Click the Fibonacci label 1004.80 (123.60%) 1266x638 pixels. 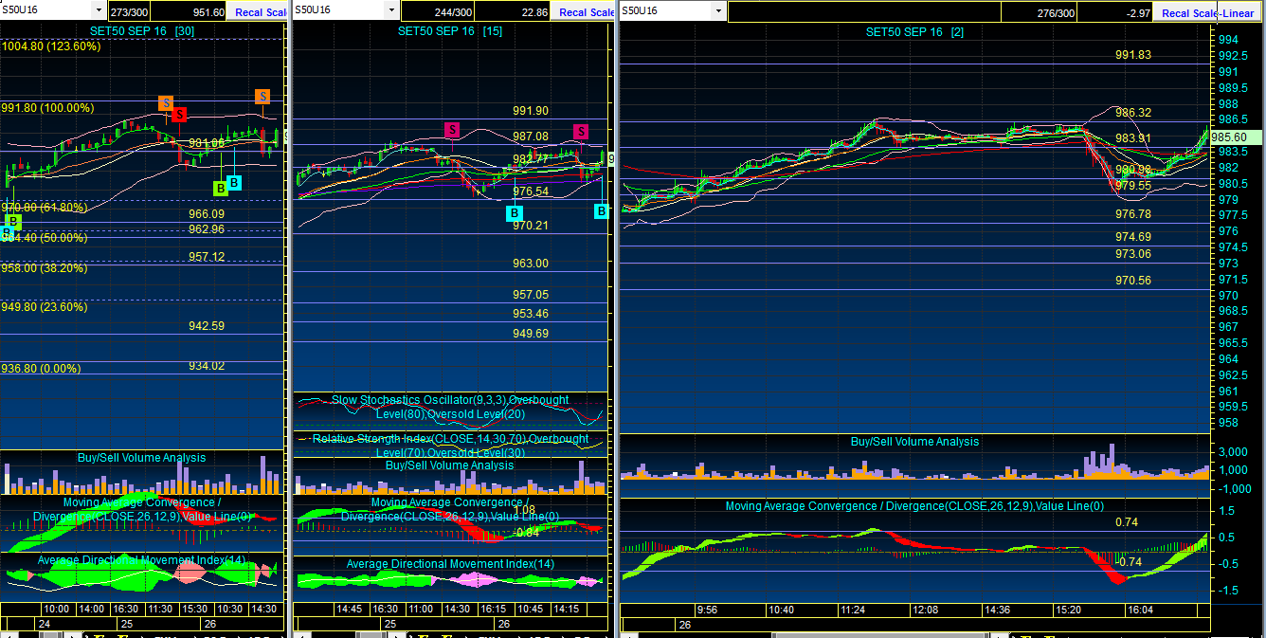tap(51, 46)
